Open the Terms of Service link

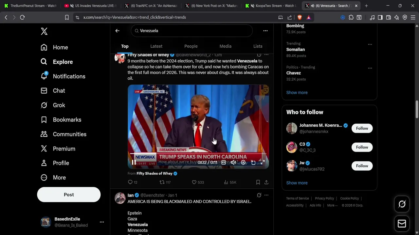coord(298,198)
